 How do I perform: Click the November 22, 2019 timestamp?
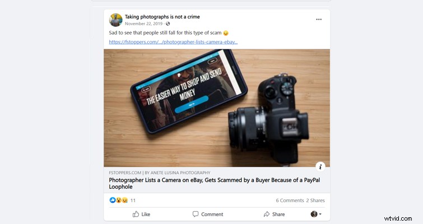(144, 24)
